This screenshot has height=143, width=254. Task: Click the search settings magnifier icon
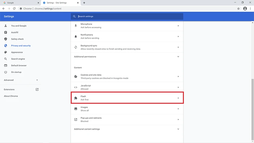(x=74, y=16)
